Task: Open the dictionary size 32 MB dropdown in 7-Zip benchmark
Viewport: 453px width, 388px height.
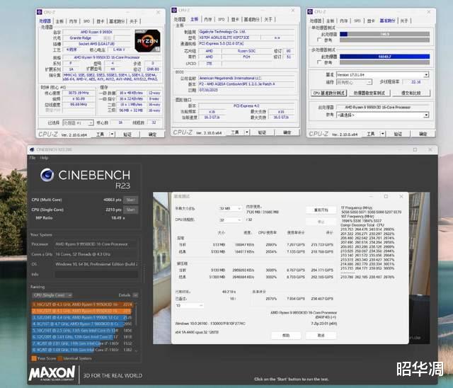Action: [x=230, y=208]
